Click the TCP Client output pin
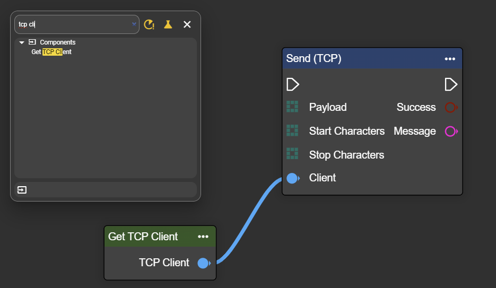 click(203, 263)
